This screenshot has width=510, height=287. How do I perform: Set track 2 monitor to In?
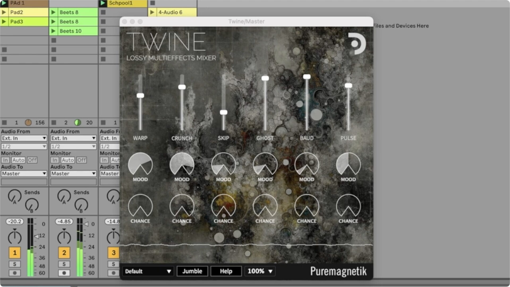(x=55, y=160)
